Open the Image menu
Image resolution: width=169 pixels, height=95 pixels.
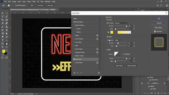click(14, 2)
